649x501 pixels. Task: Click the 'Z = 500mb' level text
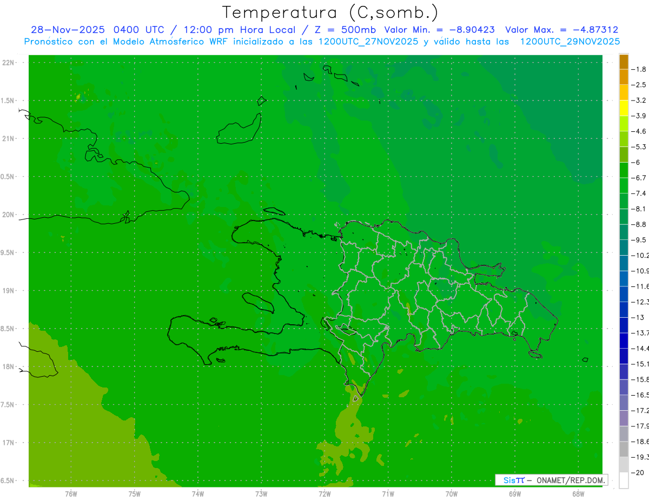click(x=345, y=30)
